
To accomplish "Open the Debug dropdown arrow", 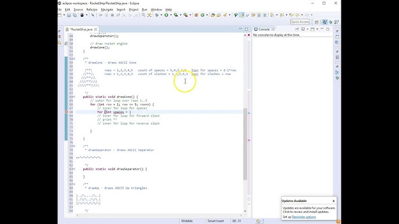I will tap(161, 15).
